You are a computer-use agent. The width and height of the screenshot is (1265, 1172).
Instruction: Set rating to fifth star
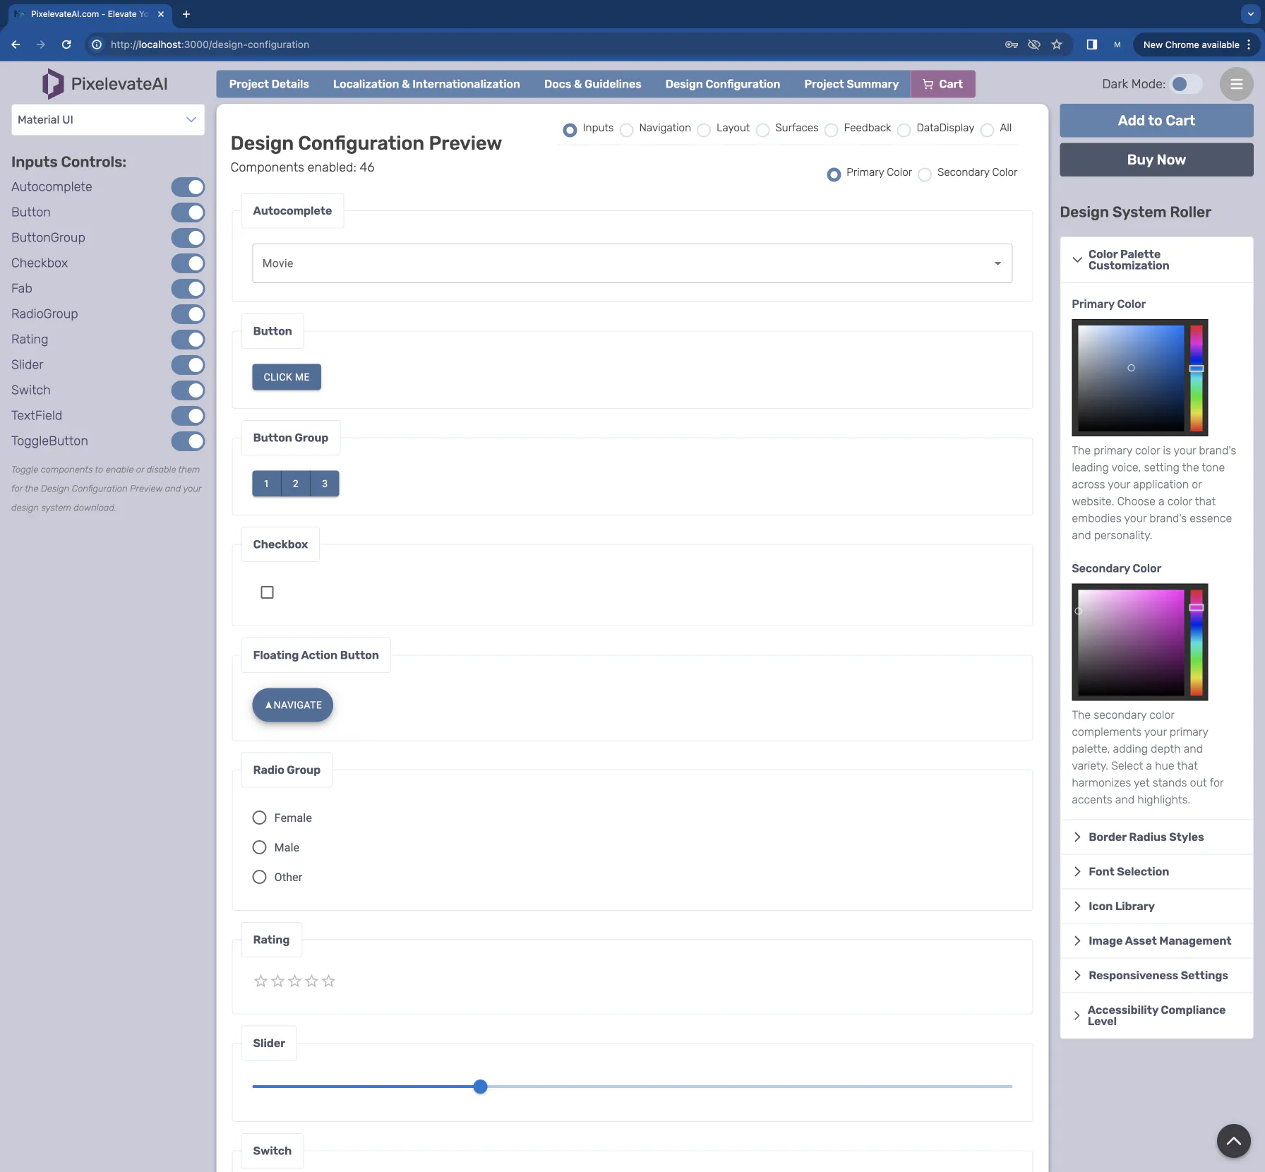tap(328, 981)
